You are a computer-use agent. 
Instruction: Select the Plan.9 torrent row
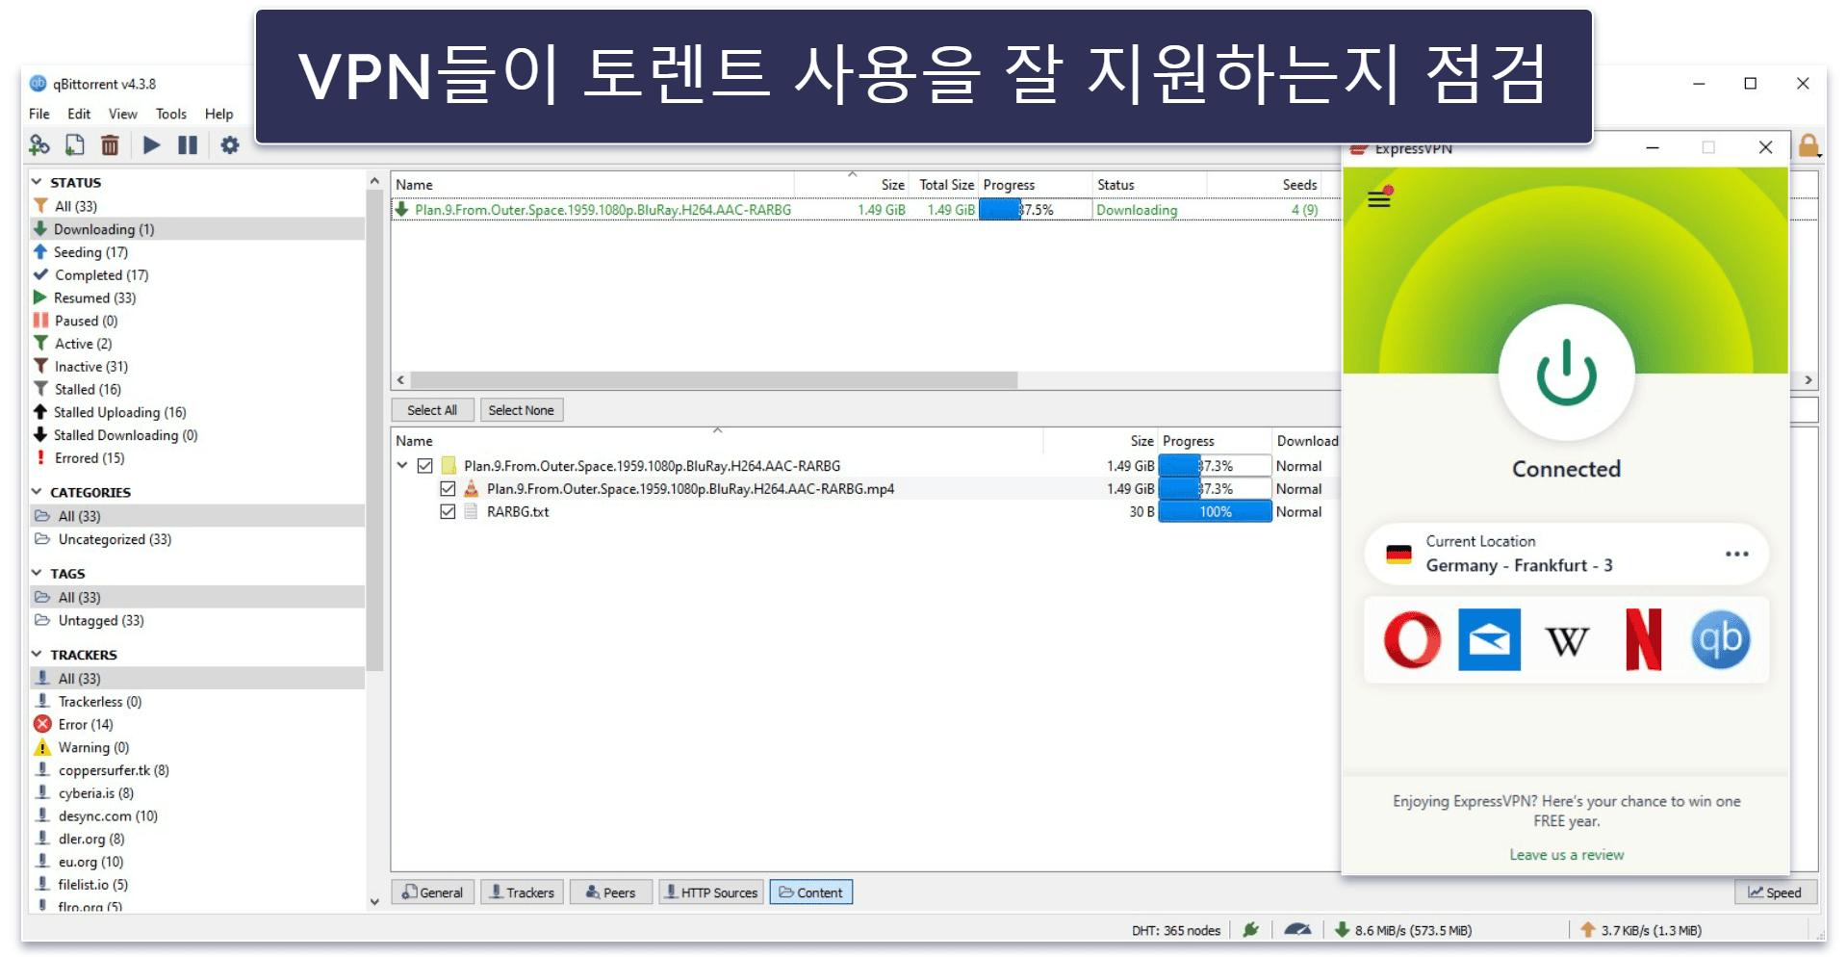(865, 210)
